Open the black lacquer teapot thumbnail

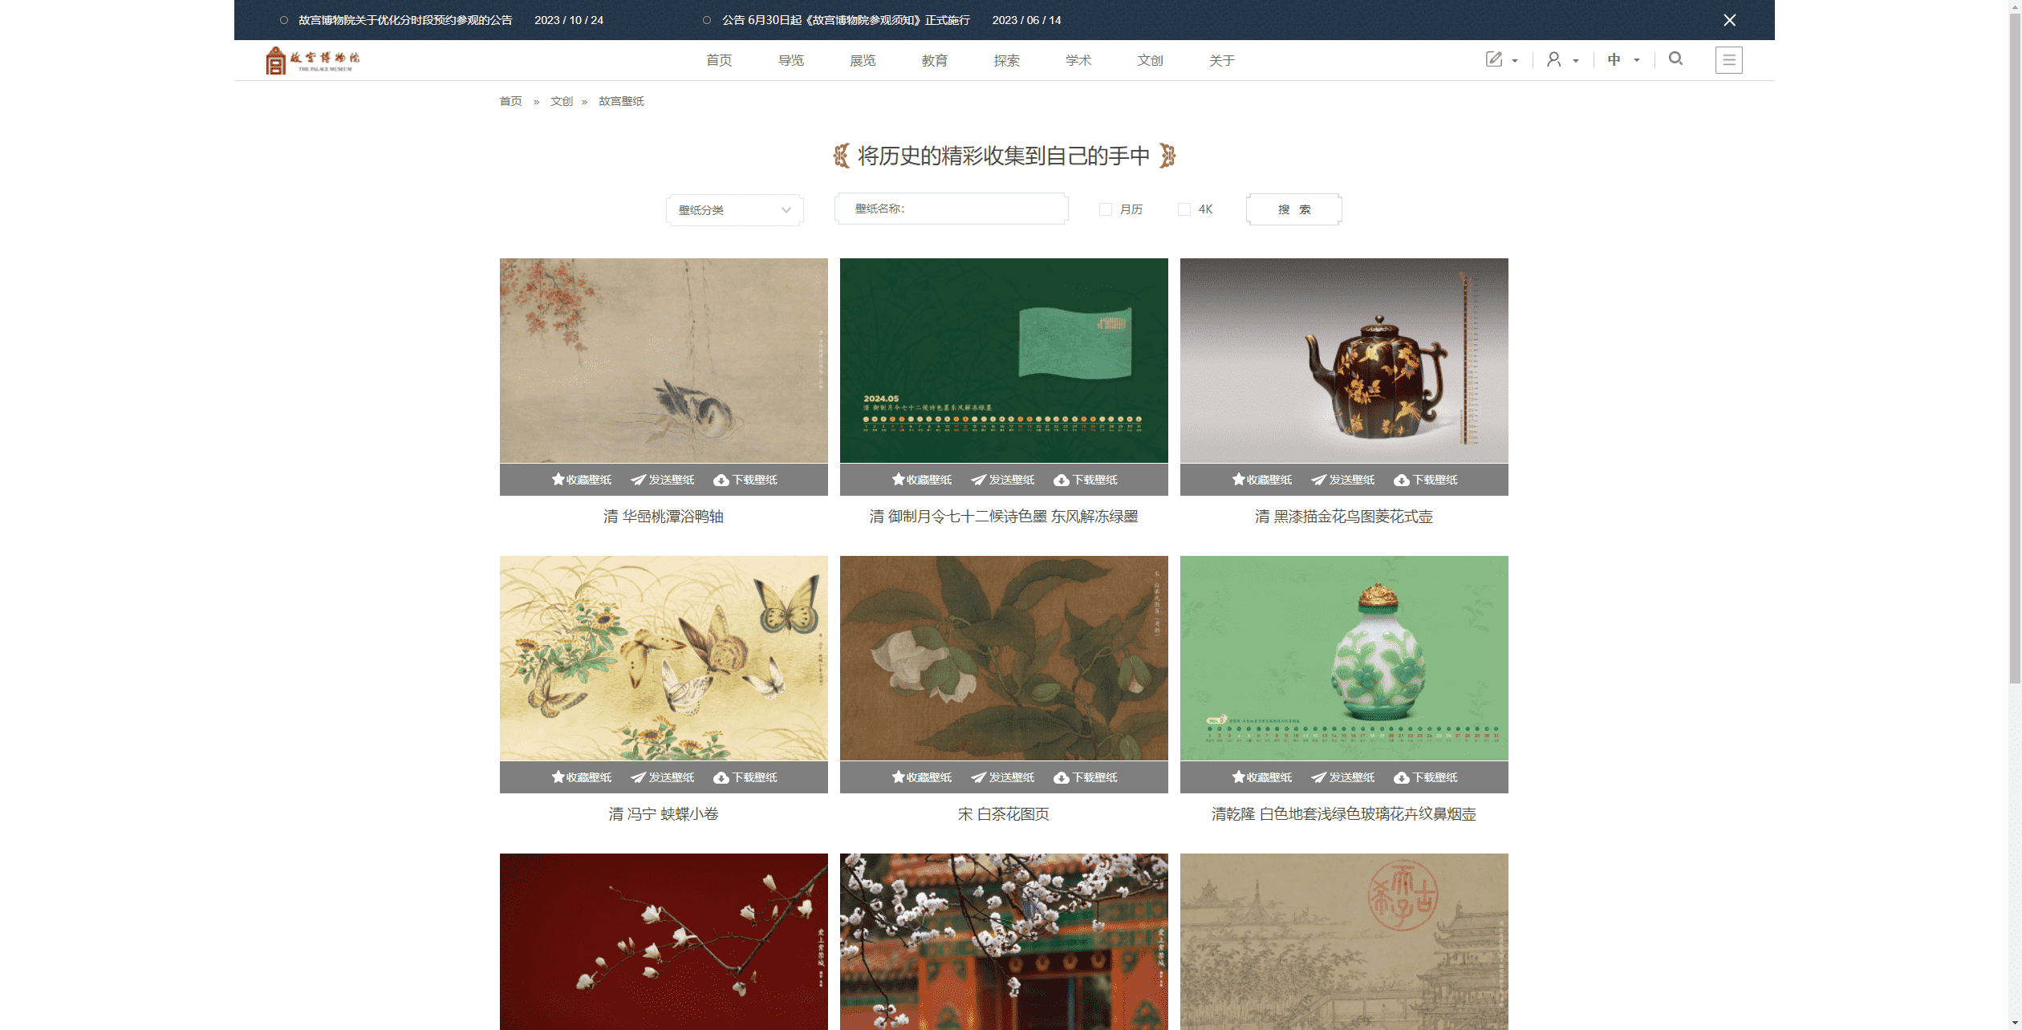tap(1344, 360)
